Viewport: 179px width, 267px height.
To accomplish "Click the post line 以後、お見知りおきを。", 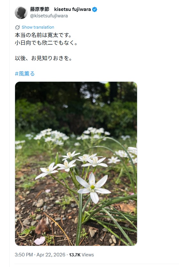I will [44, 58].
